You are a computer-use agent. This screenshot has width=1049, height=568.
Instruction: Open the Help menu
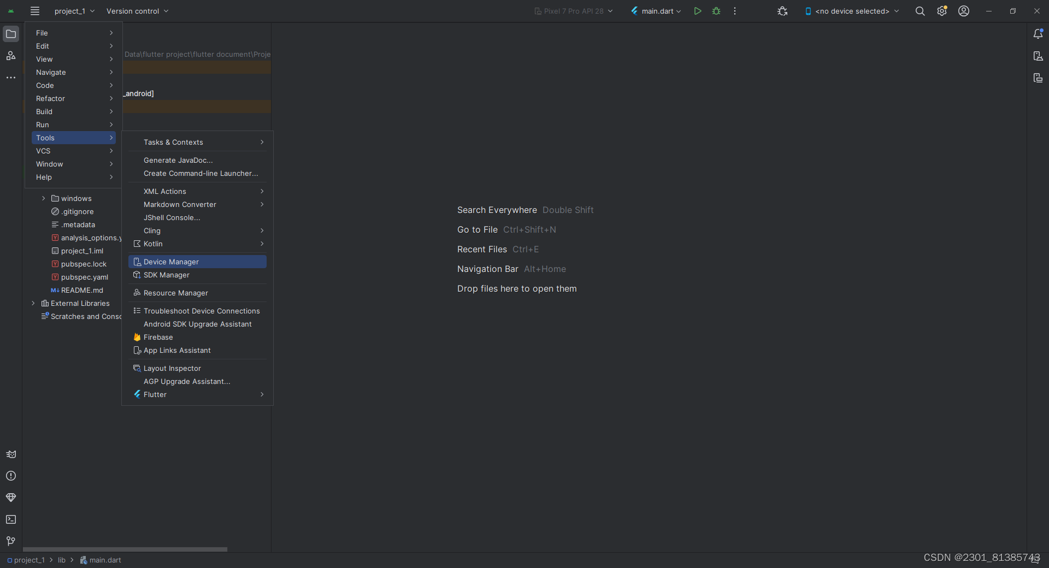pos(74,177)
